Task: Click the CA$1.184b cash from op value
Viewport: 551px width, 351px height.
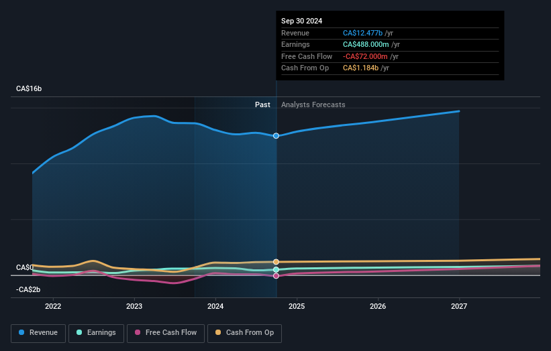Action: (x=360, y=68)
